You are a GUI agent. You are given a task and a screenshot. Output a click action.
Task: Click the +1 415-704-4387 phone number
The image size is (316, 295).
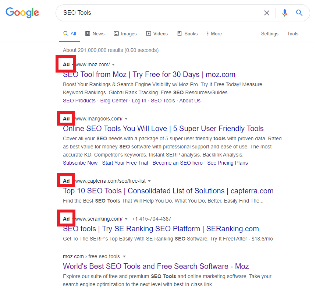[x=152, y=219]
